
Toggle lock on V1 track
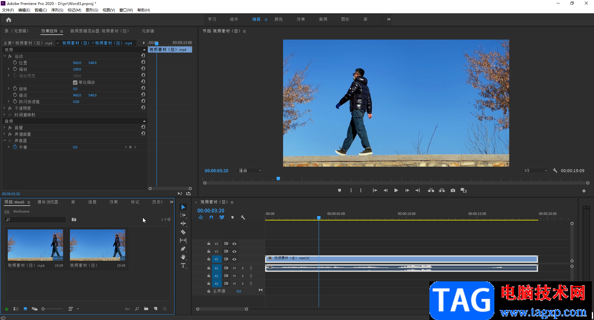[209, 259]
